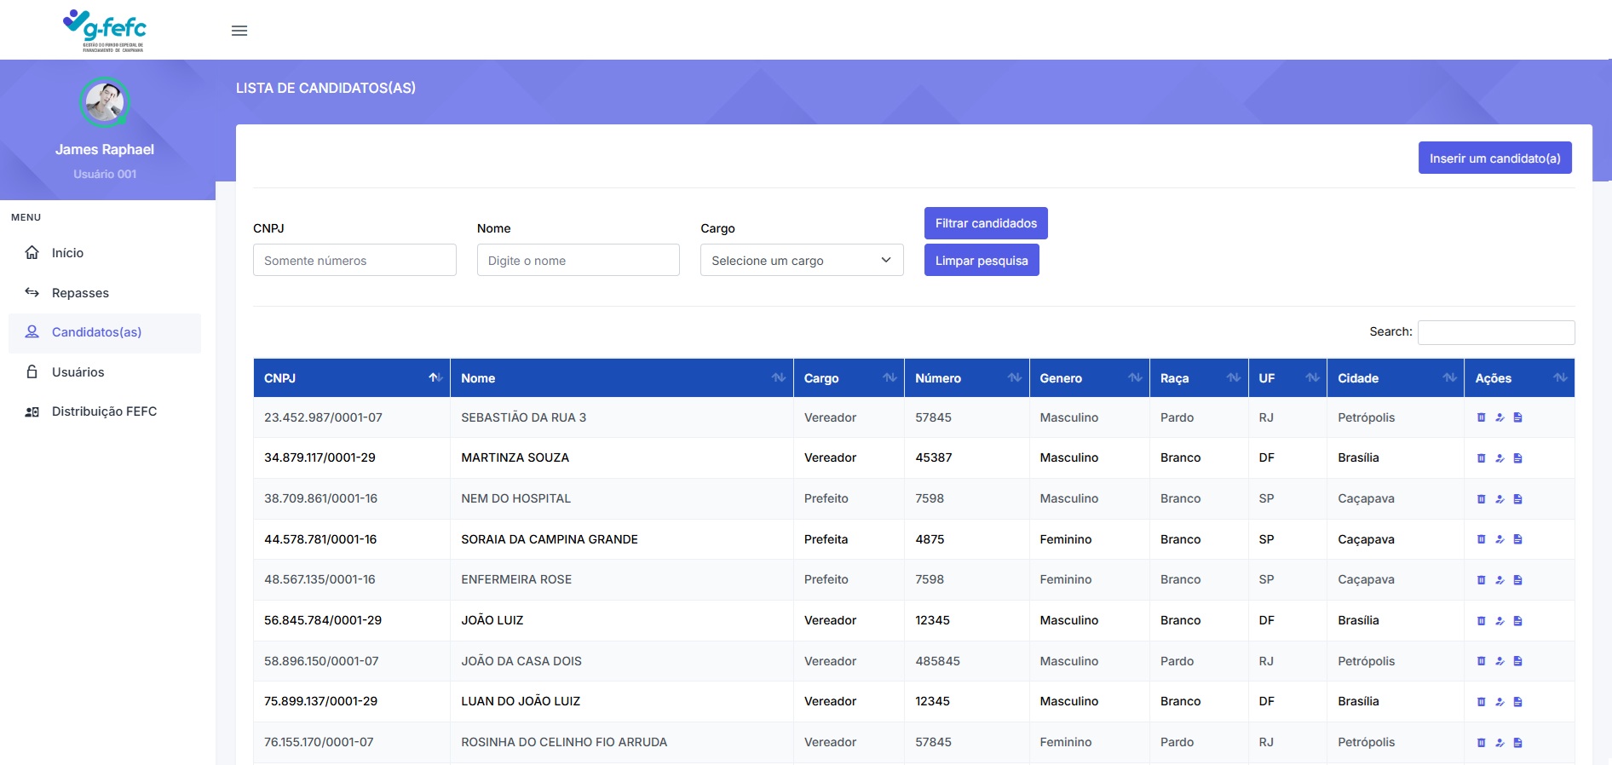Viewport: 1612px width, 765px height.
Task: Click the g-fefc logo
Action: [x=105, y=30]
